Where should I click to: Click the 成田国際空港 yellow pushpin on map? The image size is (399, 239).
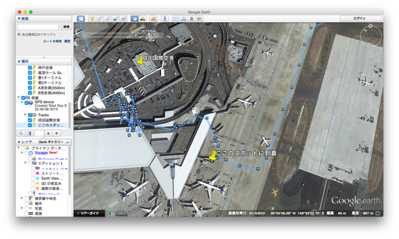point(140,60)
